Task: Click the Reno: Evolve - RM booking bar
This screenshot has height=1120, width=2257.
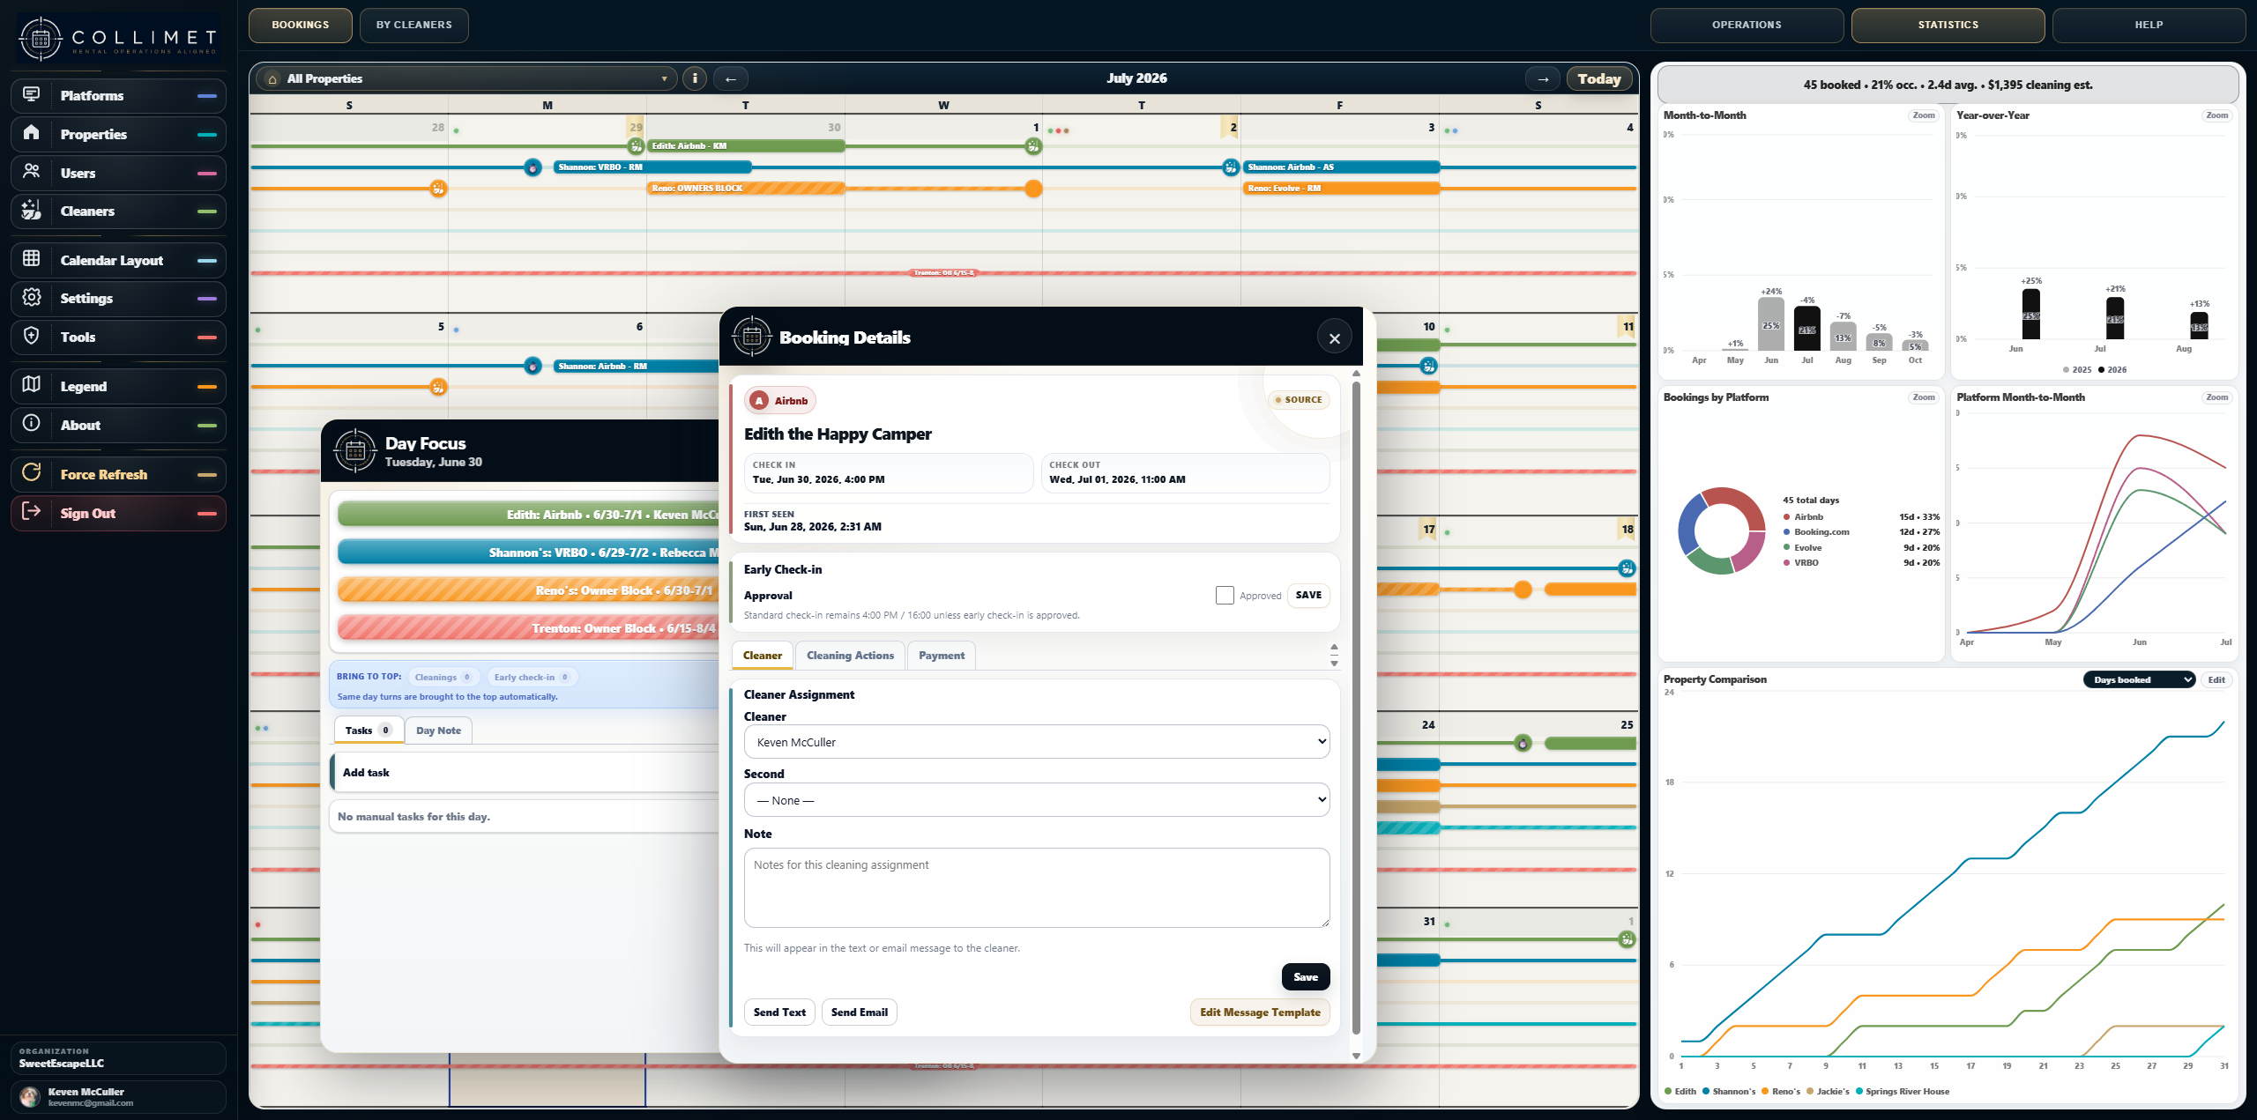Action: [1340, 189]
